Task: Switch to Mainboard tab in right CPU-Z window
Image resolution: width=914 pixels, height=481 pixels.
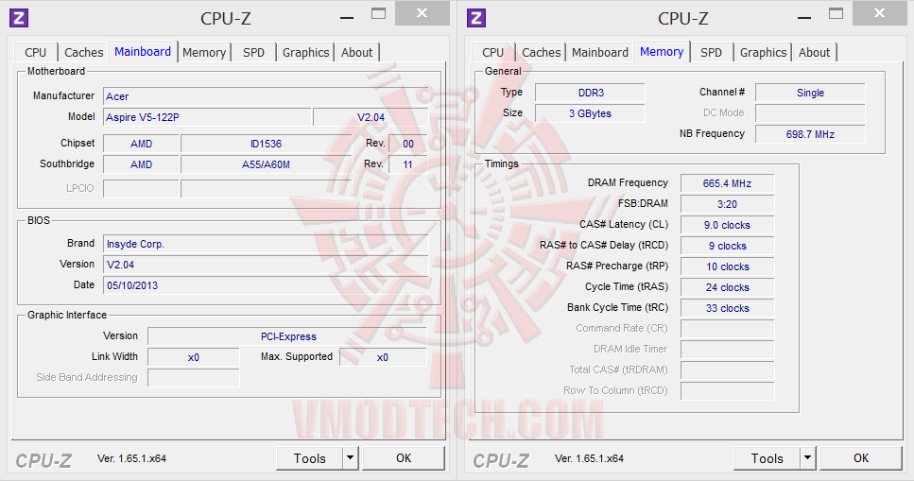Action: coord(600,53)
